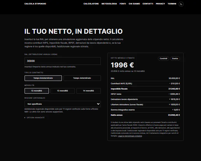Open the PRIVACY page

(x=160, y=4)
